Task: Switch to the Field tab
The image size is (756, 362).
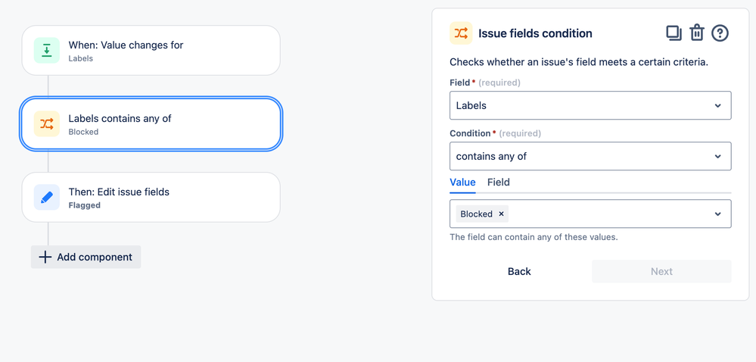Action: point(499,183)
